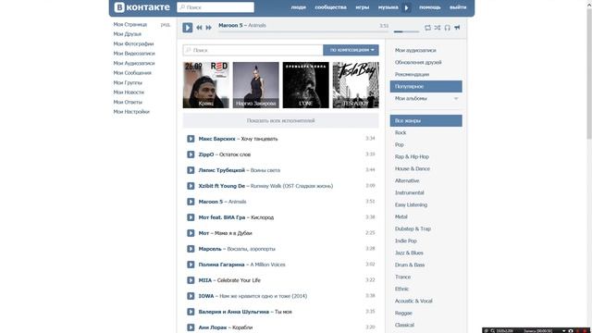Toggle the broadcast megaphone icon in player

(x=457, y=28)
